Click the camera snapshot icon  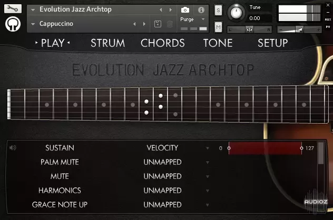[x=185, y=10]
